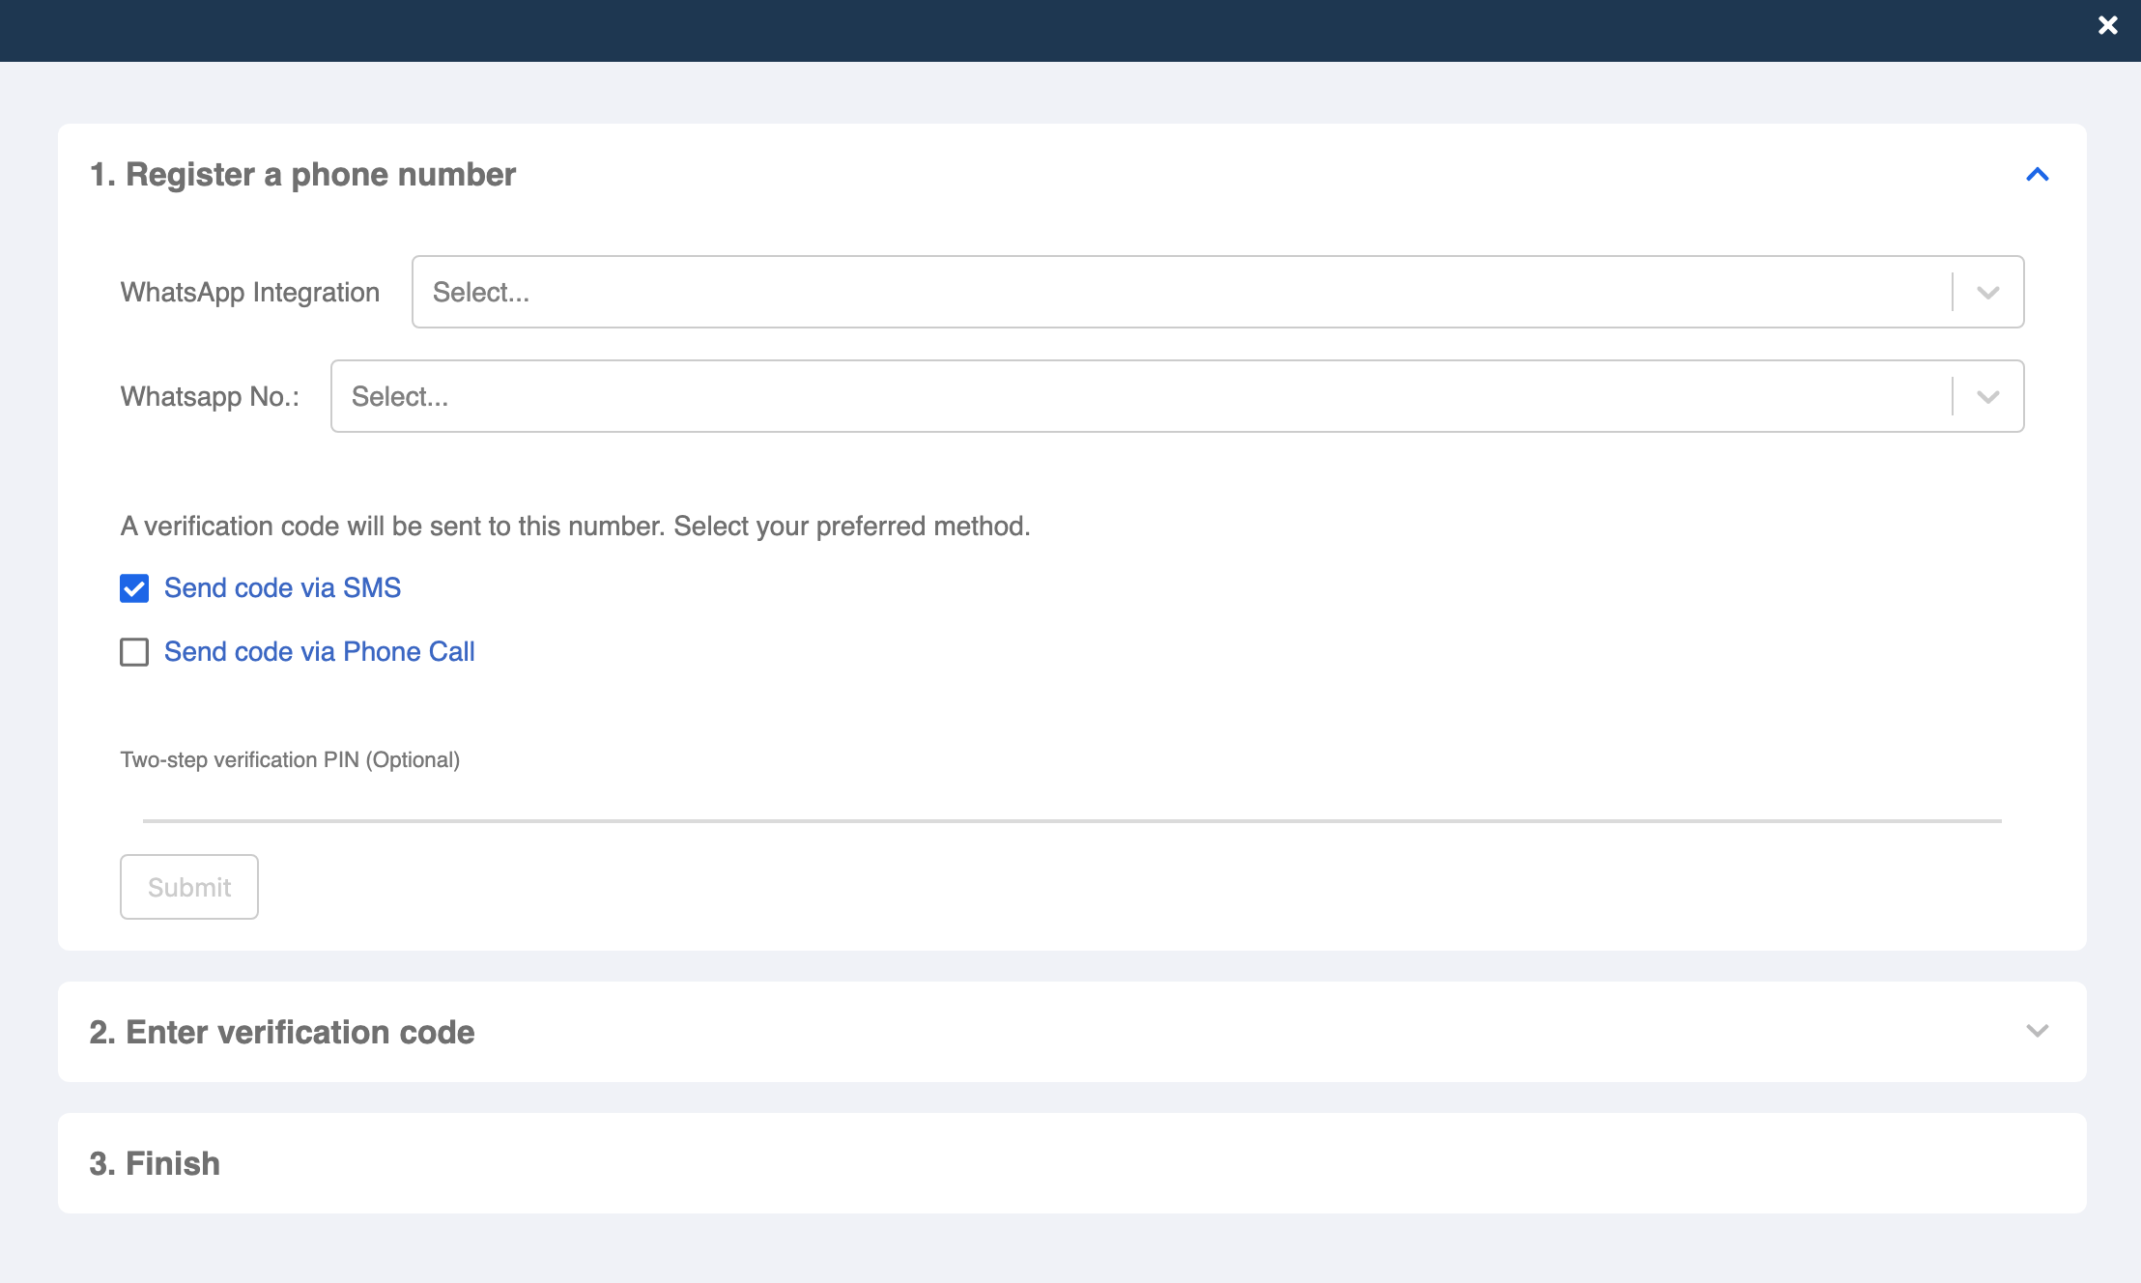
Task: Click the Two-step verification PIN (Optional) label
Action: click(x=290, y=759)
